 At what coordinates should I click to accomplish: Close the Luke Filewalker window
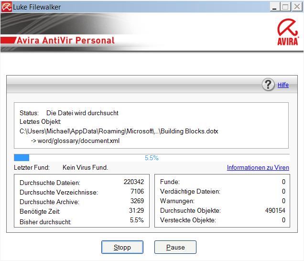click(296, 7)
